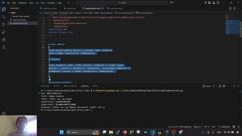The image size is (242, 136).
Task: Close the presentation.md tab
Action: (x=102, y=8)
